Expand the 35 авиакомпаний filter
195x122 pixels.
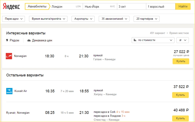click(x=114, y=19)
